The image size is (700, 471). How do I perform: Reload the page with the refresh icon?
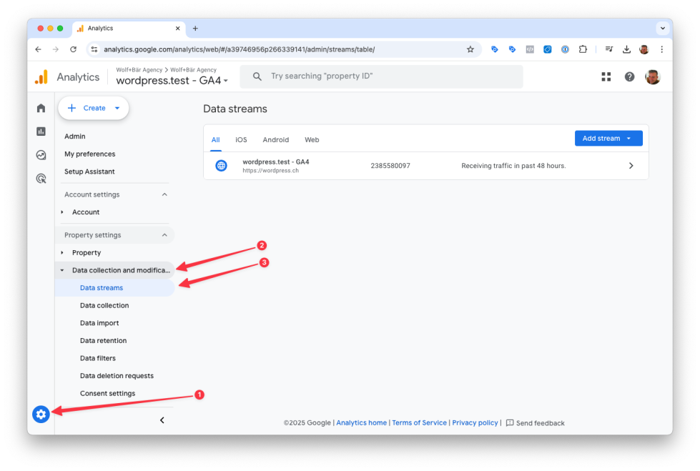(73, 49)
